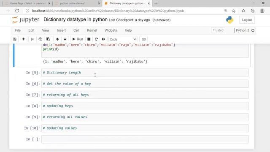Insert a cell below with the plus icon

tap(24, 39)
